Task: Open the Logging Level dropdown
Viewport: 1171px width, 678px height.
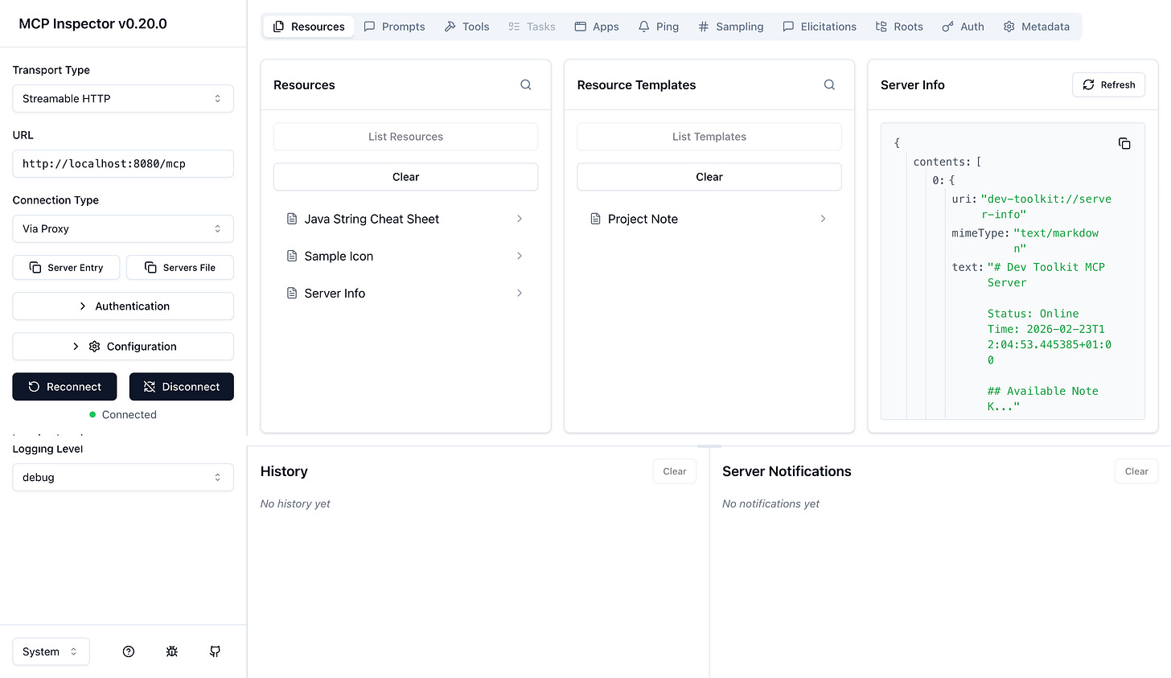Action: click(x=122, y=477)
